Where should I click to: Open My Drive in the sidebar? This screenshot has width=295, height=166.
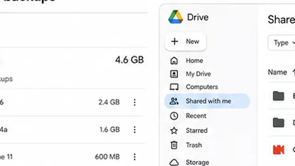point(198,74)
